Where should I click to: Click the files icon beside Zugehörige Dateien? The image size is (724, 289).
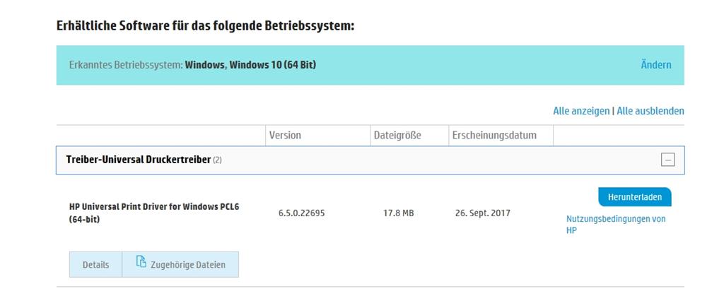(x=141, y=261)
